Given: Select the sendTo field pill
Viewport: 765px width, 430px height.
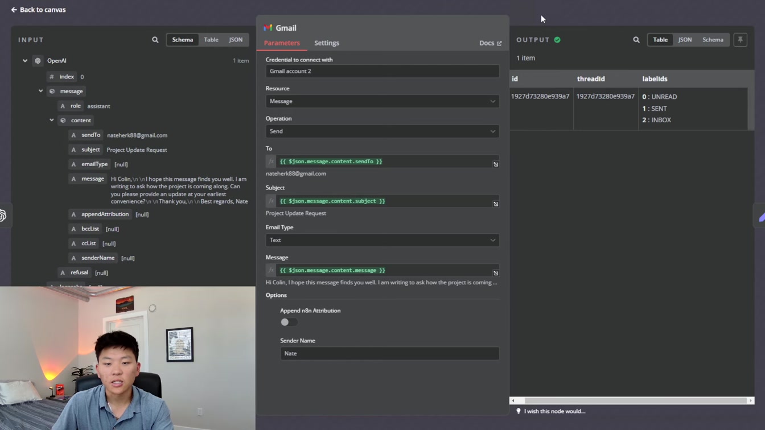Looking at the screenshot, I should pyautogui.click(x=86, y=135).
